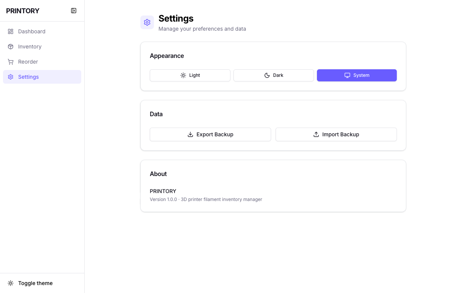Click the Import Backup button
Screen dimensions: 462x293
[336, 134]
